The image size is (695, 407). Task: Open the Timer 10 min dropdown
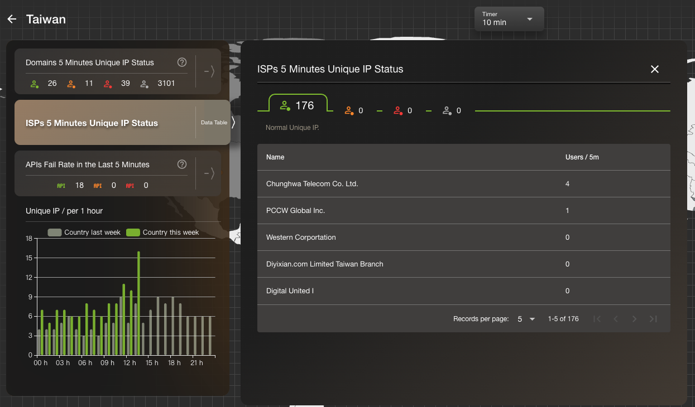509,18
